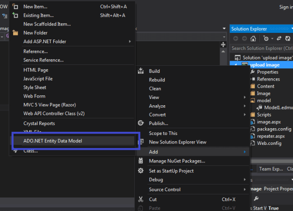Image resolution: width=293 pixels, height=211 pixels.
Task: Select New Scaffolded Item...
Action: [47, 24]
